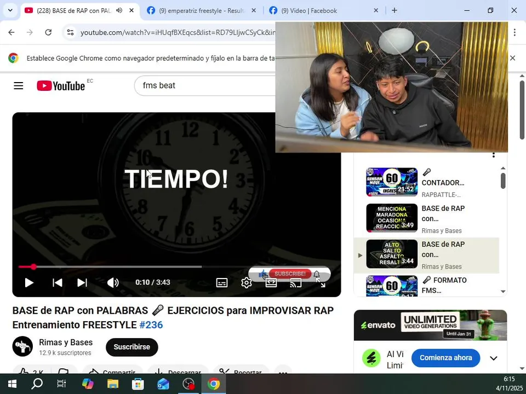Launch Copilot from the taskbar
Viewport: 526px width, 394px height.
pyautogui.click(x=88, y=384)
